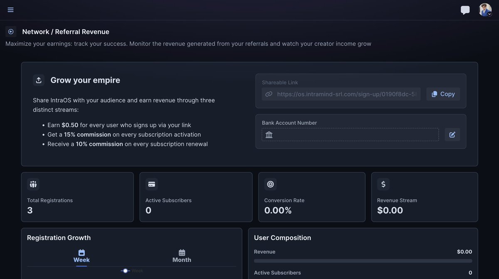Click the User Composition heading
The width and height of the screenshot is (499, 279).
[x=282, y=238]
